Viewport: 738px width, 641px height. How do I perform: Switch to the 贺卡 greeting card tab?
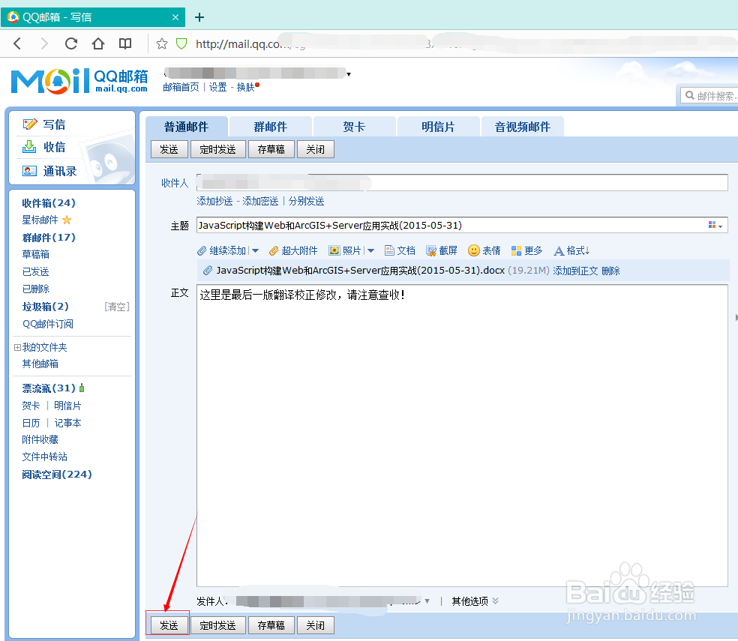(354, 126)
